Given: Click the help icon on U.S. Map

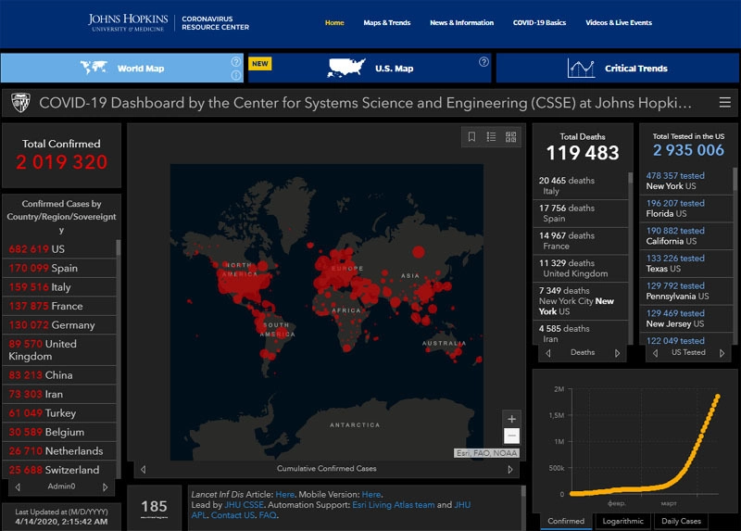Looking at the screenshot, I should pos(484,62).
